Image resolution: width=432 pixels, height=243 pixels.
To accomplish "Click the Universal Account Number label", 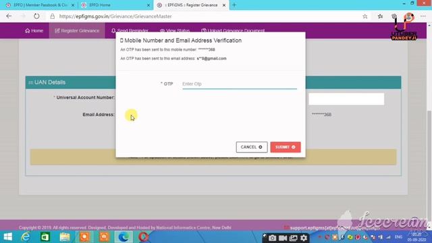I will coord(85,97).
